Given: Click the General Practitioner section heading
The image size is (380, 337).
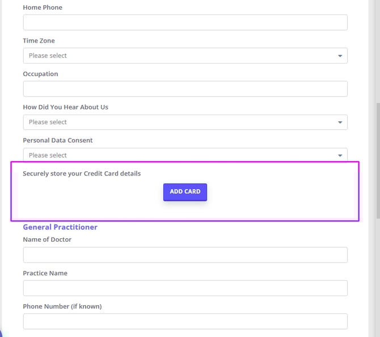Looking at the screenshot, I should pos(60,227).
